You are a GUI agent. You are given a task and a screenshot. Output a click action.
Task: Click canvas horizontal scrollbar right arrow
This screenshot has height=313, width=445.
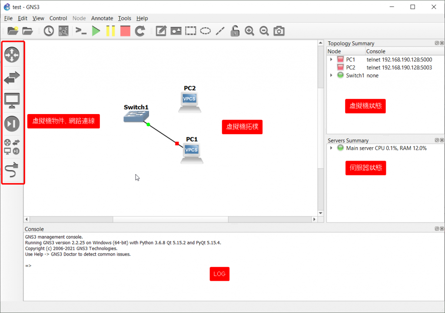pos(314,219)
